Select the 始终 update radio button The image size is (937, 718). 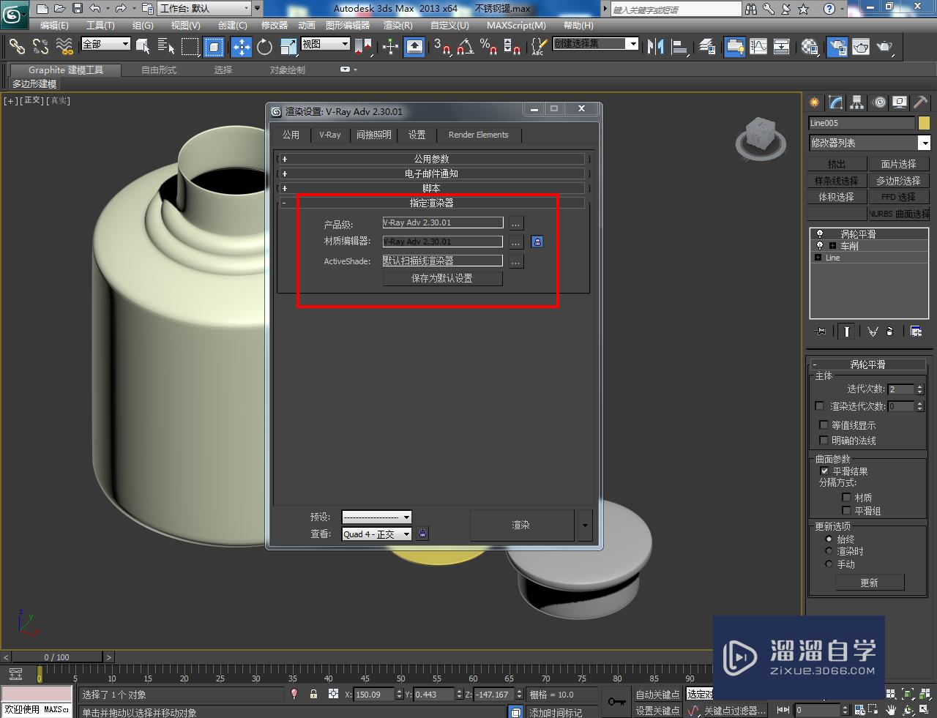click(x=829, y=539)
